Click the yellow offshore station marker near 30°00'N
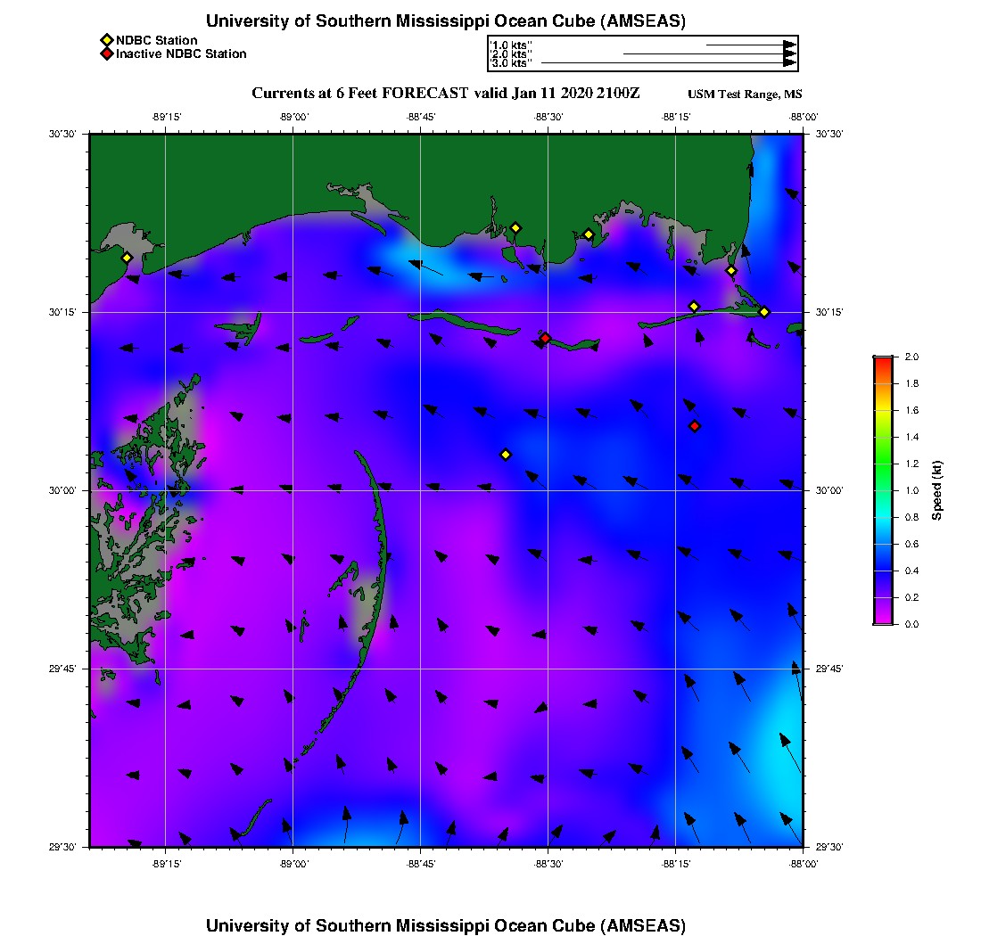 (507, 455)
